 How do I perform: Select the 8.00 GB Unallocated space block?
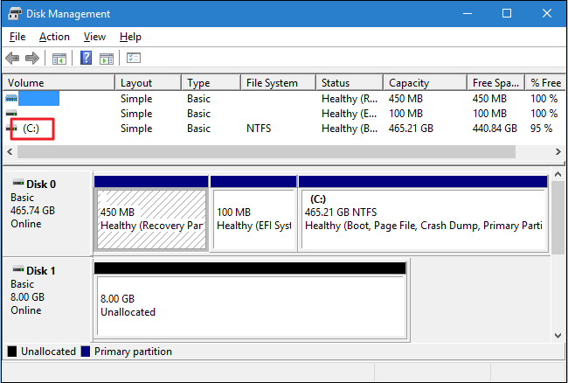point(249,304)
